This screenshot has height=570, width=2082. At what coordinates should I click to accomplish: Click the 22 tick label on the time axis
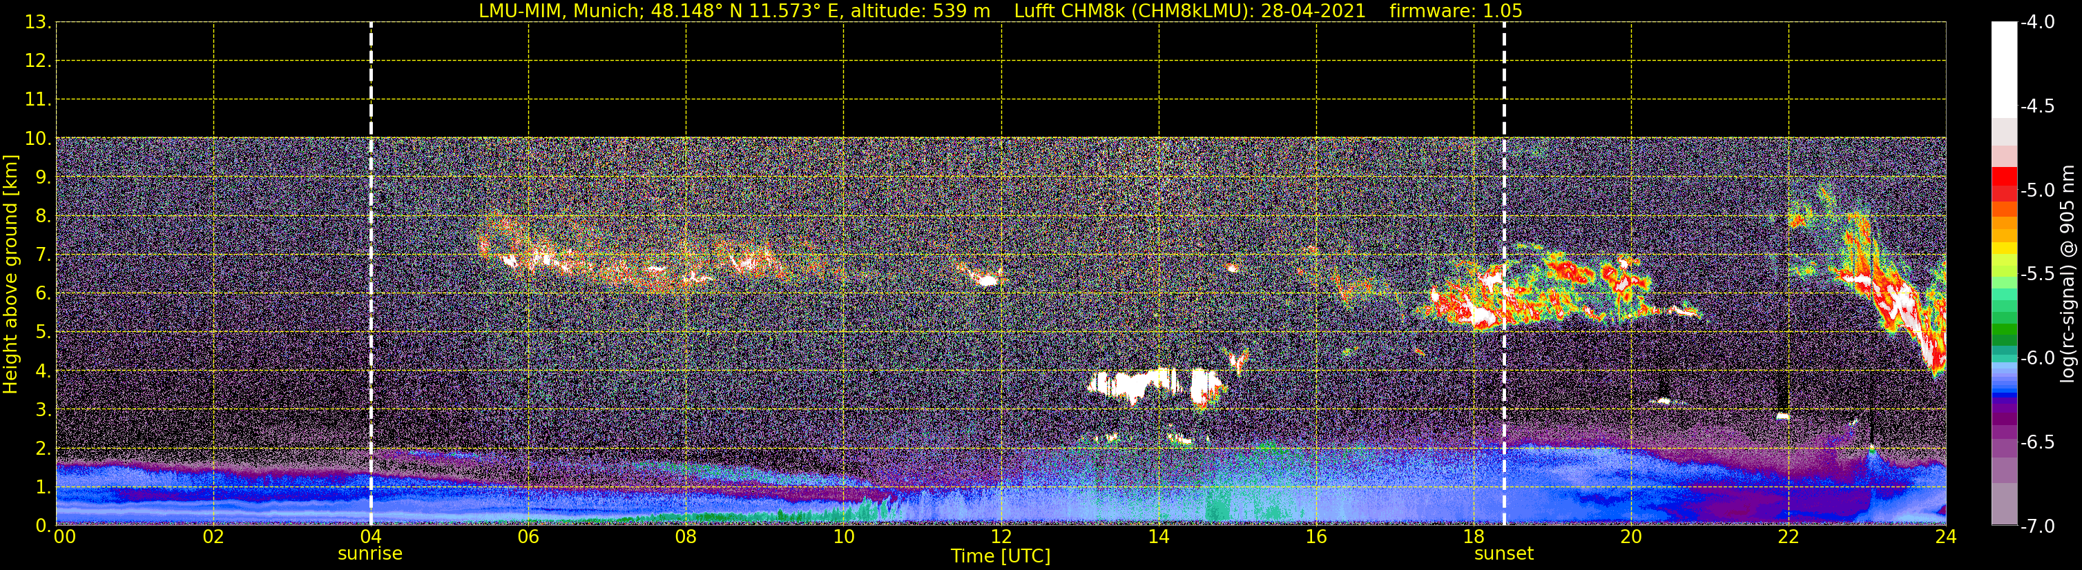coord(1788,537)
